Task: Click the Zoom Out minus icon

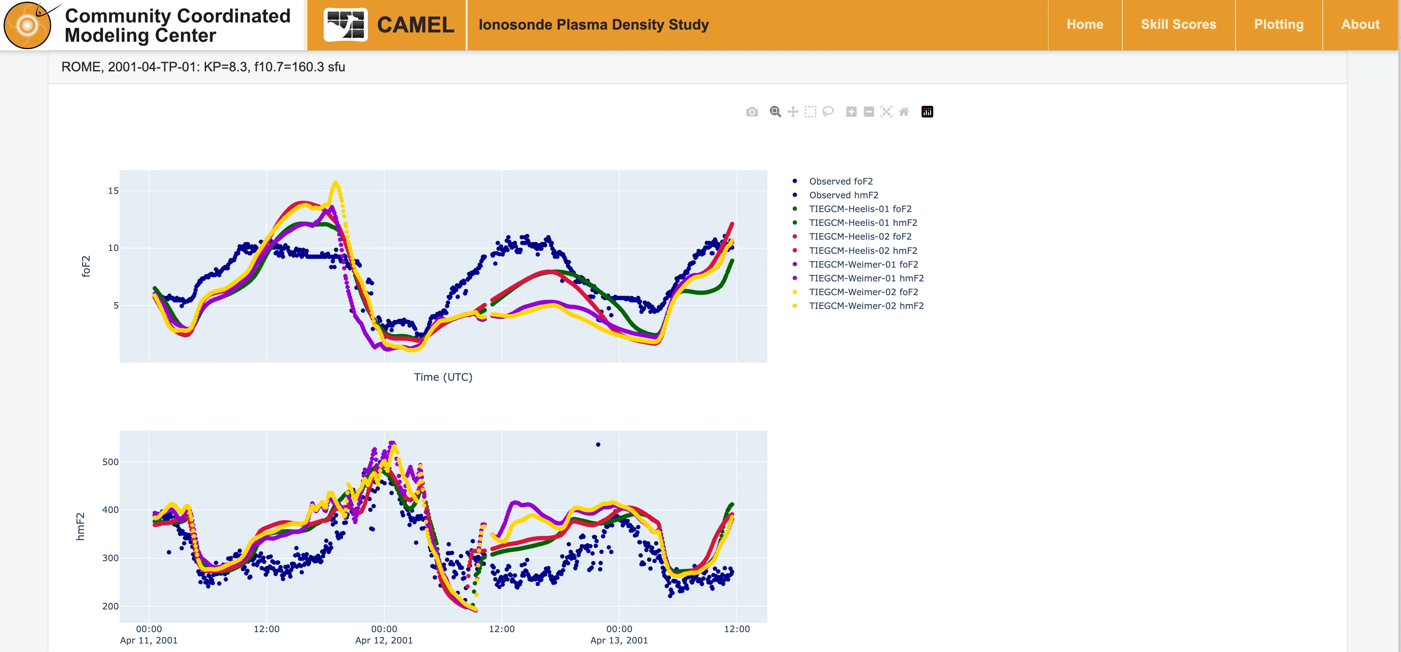Action: [868, 112]
